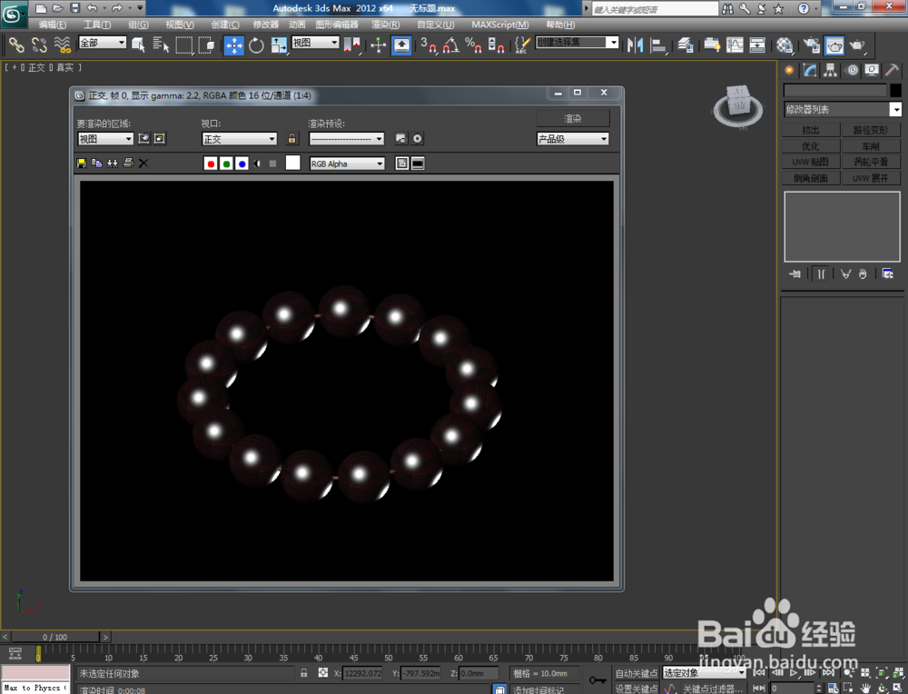This screenshot has width=908, height=694.
Task: Print image icon in render window
Action: tap(128, 164)
